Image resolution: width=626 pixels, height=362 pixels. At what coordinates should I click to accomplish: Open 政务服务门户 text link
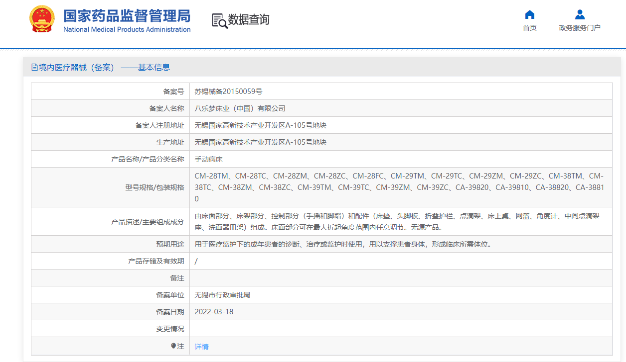580,28
